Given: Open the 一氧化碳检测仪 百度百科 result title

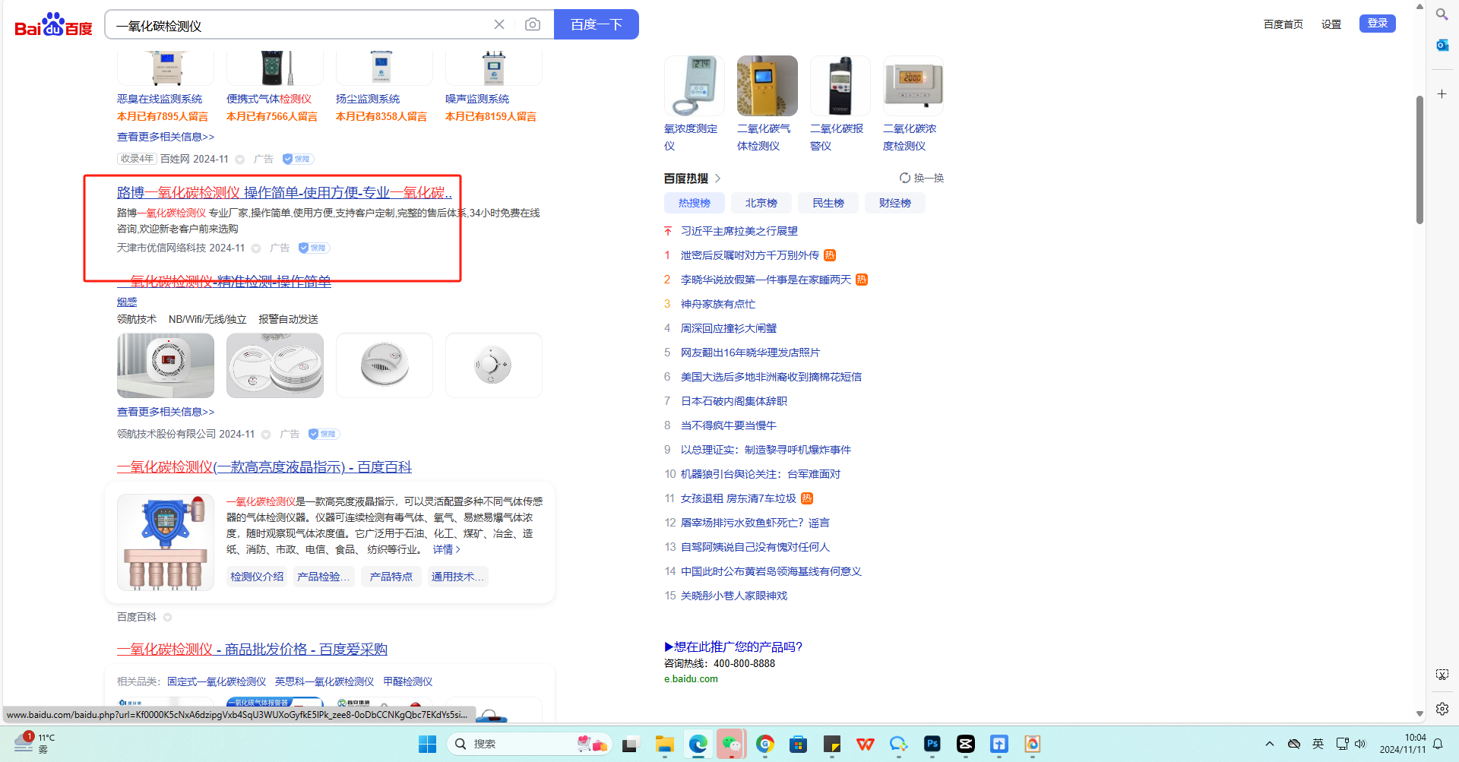Looking at the screenshot, I should coord(264,467).
